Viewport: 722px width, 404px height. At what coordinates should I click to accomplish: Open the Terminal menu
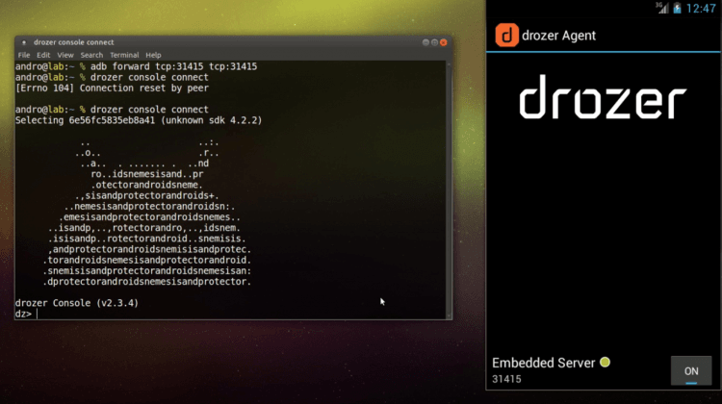tap(124, 55)
